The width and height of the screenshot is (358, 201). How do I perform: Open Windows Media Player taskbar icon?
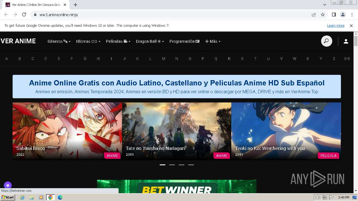tap(41, 197)
